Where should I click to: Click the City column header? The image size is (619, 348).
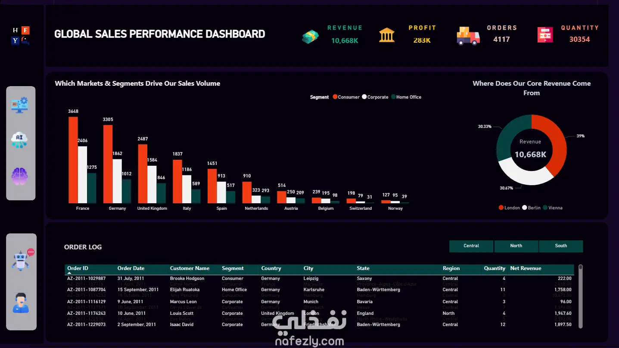308,268
